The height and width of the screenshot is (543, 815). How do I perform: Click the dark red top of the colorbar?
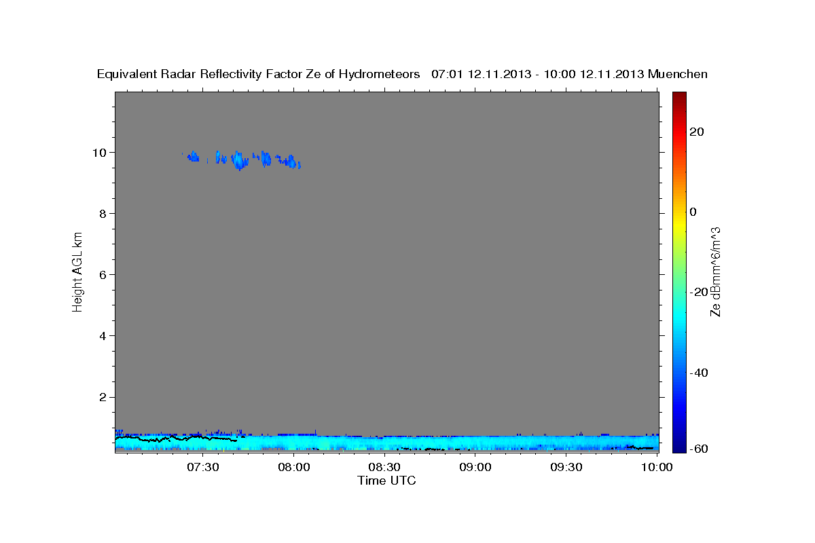(679, 98)
